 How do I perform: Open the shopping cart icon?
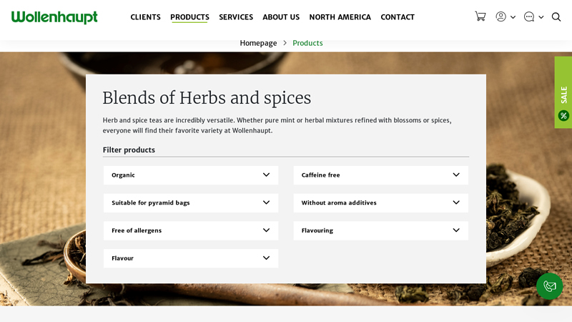(x=480, y=16)
